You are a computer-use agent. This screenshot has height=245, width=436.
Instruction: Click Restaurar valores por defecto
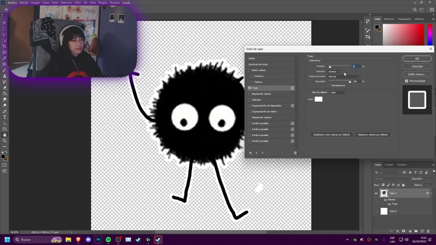[x=373, y=135]
